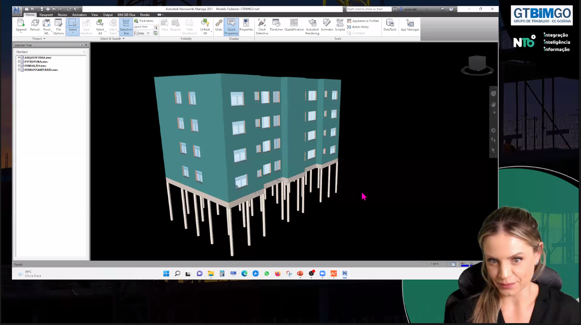Click the Append file icon

point(21,25)
